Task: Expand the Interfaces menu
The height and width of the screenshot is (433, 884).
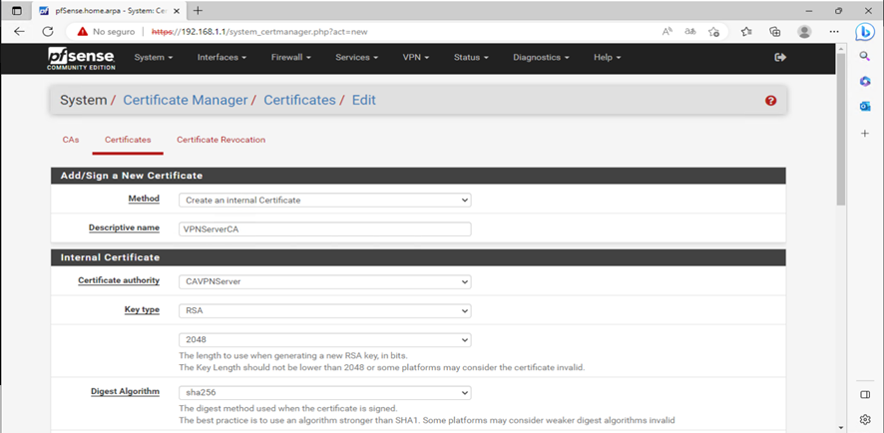Action: pos(221,58)
